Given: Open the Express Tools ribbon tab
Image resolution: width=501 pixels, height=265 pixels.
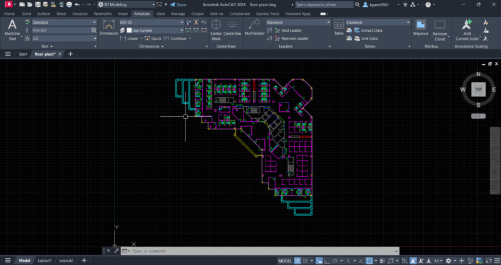Looking at the screenshot, I should (x=267, y=14).
